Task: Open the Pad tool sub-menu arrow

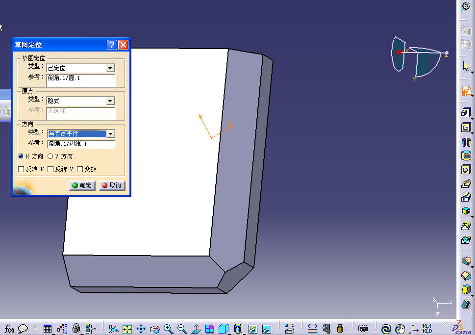Action: click(472, 118)
